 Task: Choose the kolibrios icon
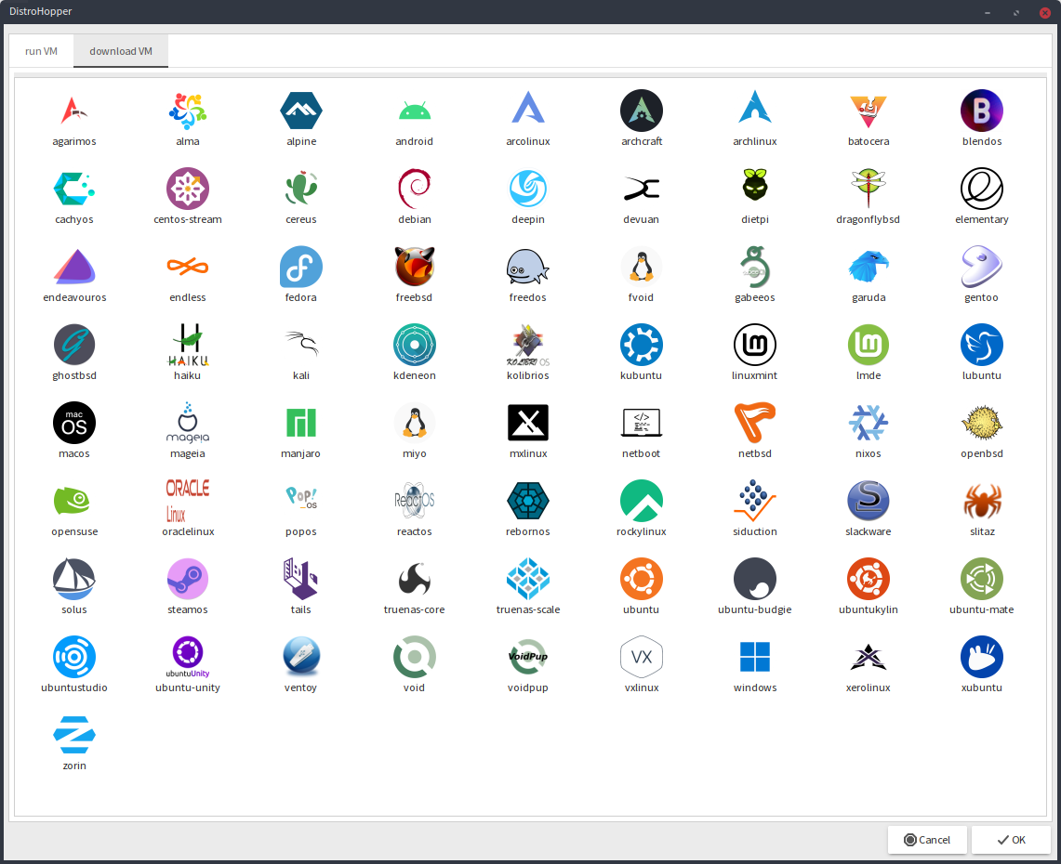pos(528,345)
